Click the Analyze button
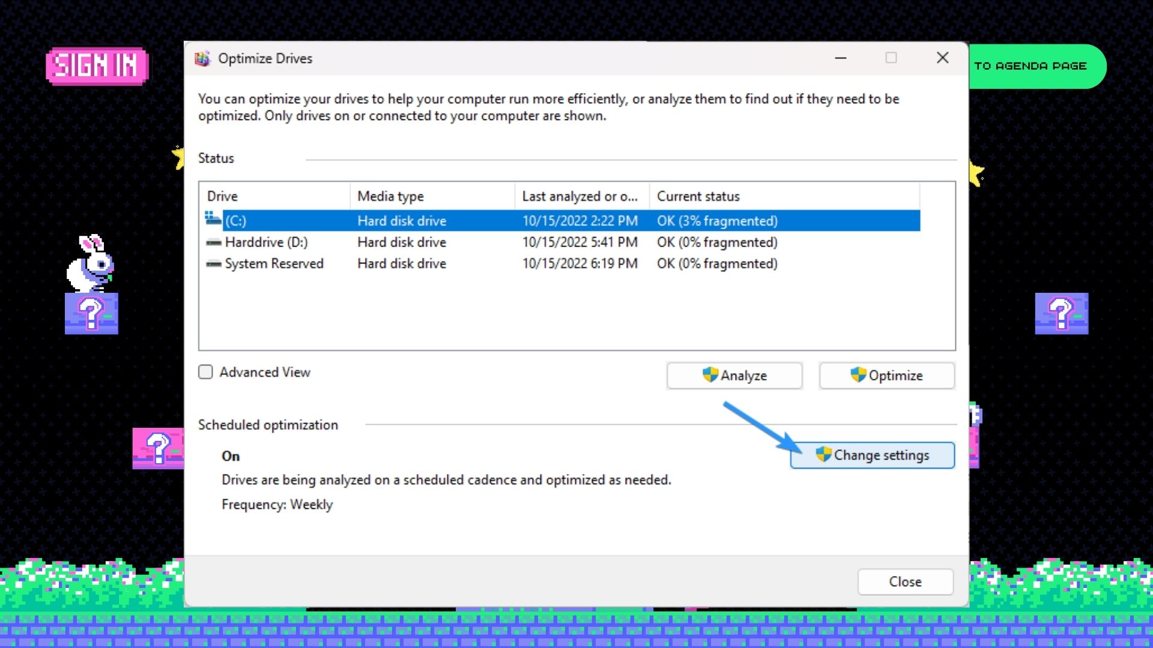This screenshot has width=1153, height=648. click(x=734, y=376)
